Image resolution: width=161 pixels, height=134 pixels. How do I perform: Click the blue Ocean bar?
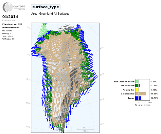click(x=138, y=98)
